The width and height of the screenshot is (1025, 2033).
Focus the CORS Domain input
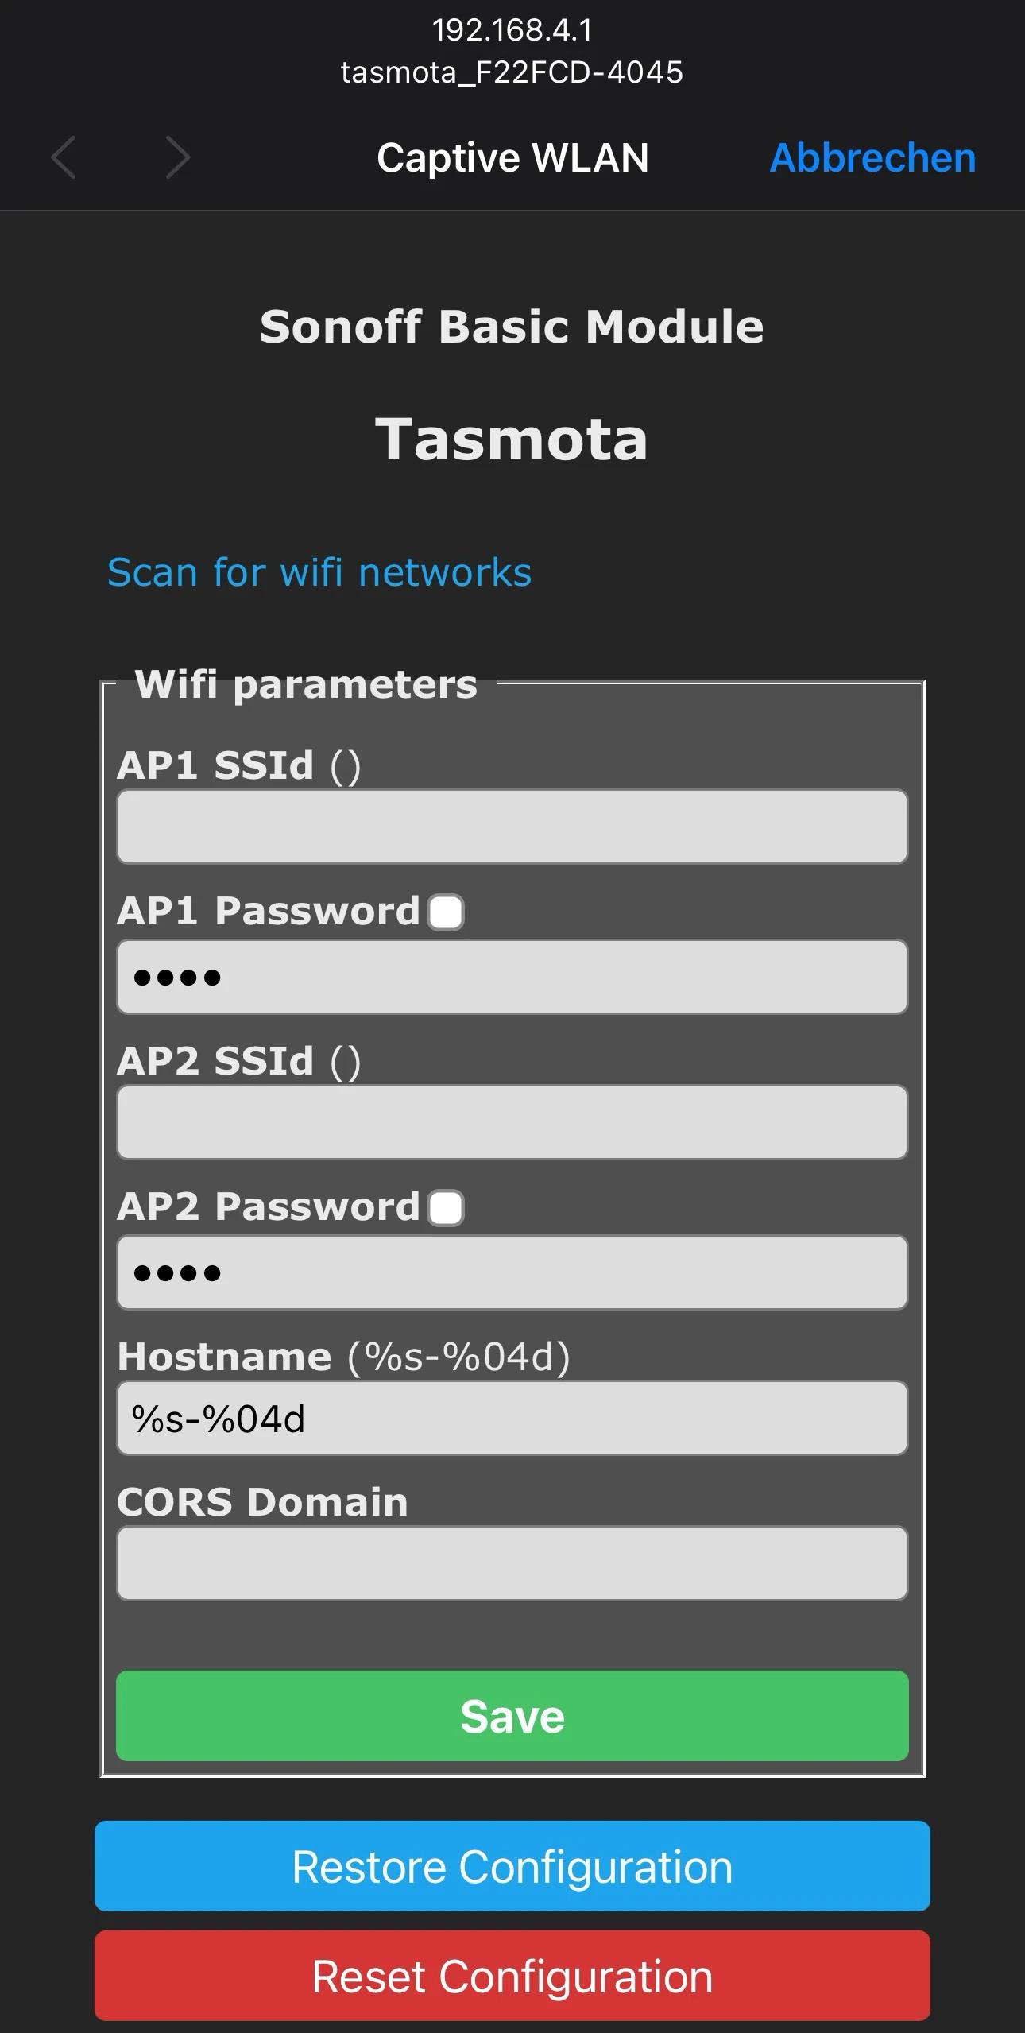512,1563
